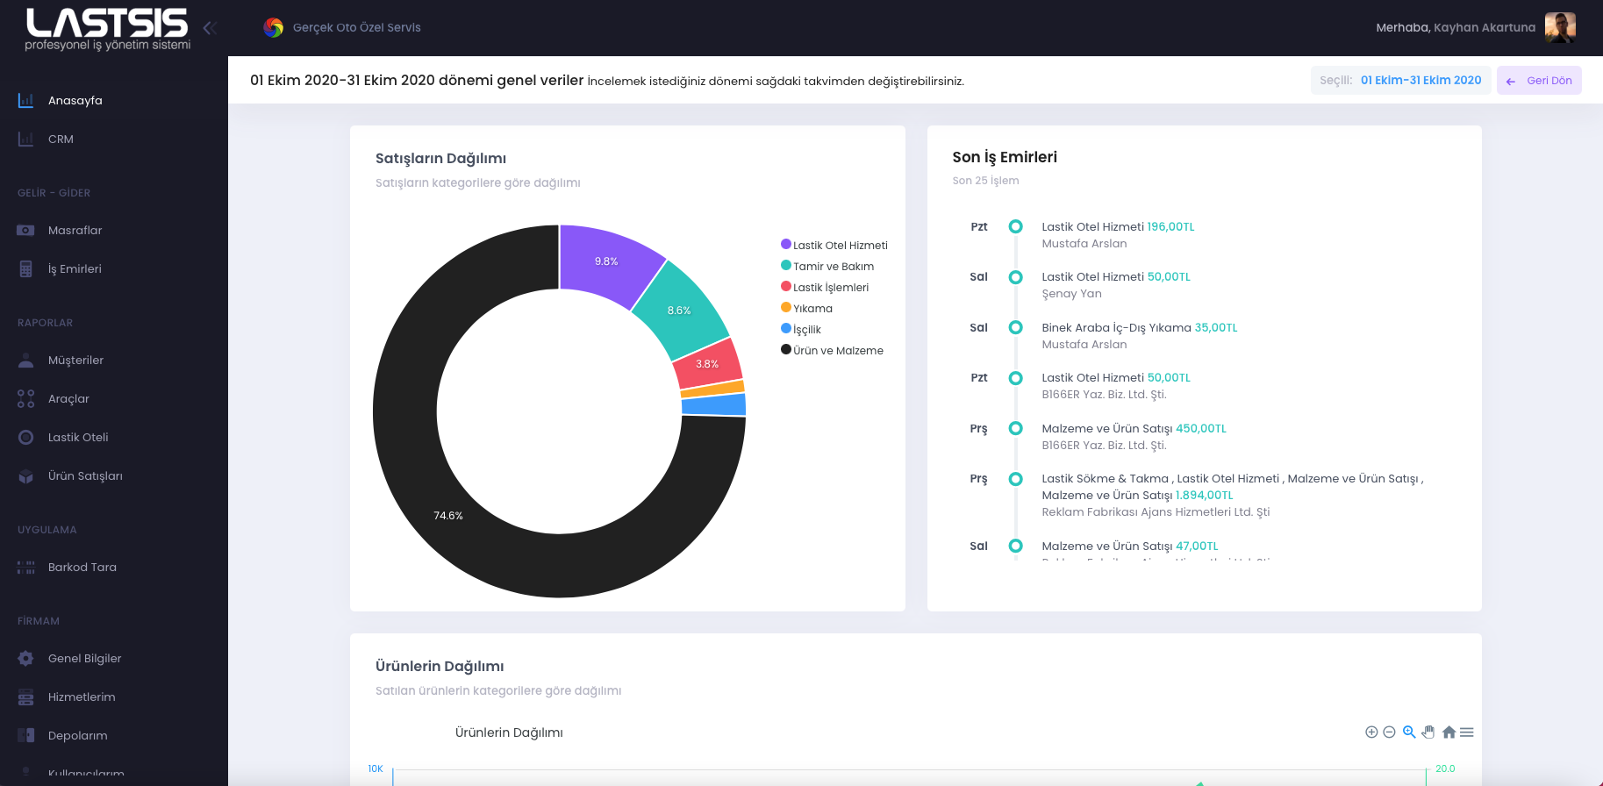Image resolution: width=1603 pixels, height=786 pixels.
Task: Open the date range picker 01 Ekim-31 Ekim 2020
Action: tap(1400, 80)
